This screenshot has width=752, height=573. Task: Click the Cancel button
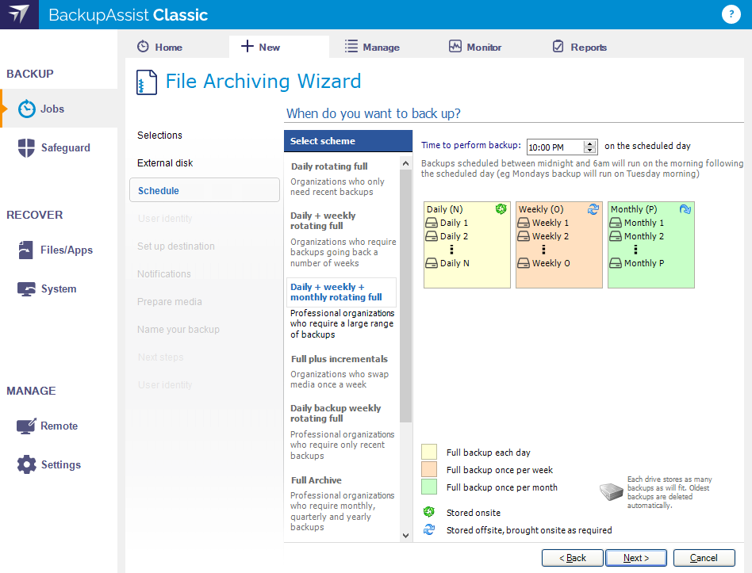704,558
